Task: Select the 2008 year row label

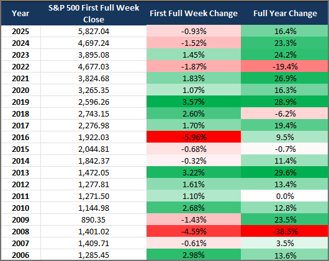Action: point(20,231)
